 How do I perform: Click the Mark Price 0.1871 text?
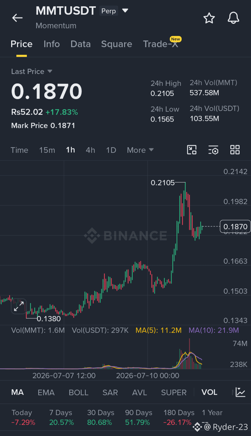(x=43, y=126)
